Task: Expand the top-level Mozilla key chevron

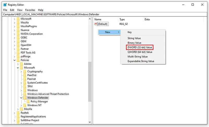Action: (15, 23)
